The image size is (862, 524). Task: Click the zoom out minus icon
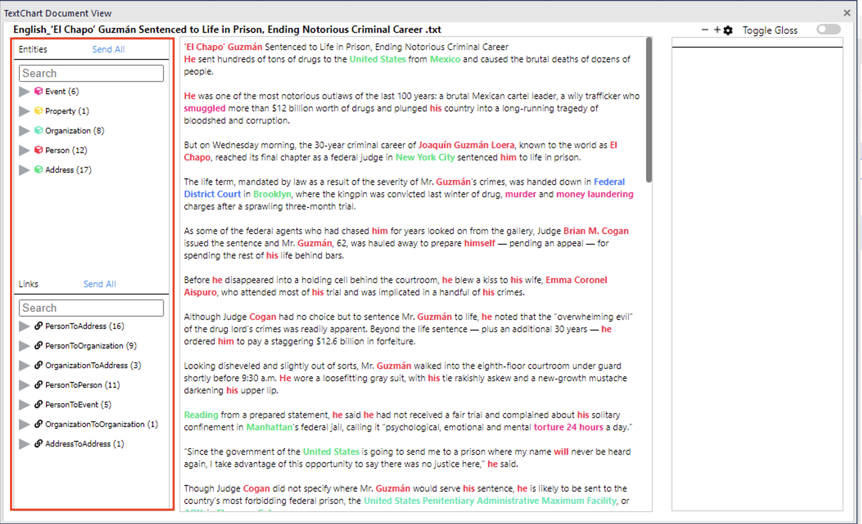tap(705, 29)
